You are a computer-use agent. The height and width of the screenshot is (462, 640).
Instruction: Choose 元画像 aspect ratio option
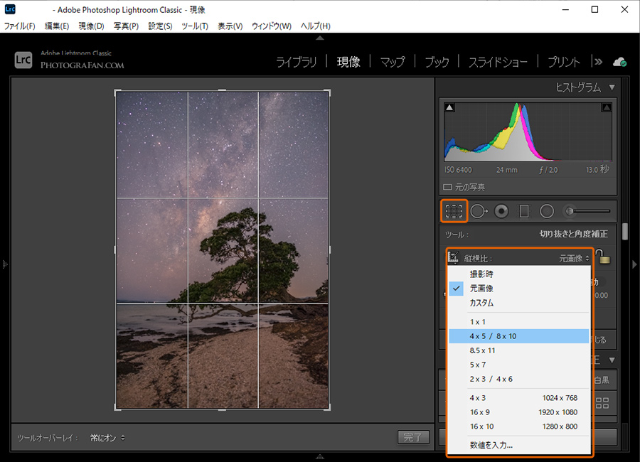point(519,288)
